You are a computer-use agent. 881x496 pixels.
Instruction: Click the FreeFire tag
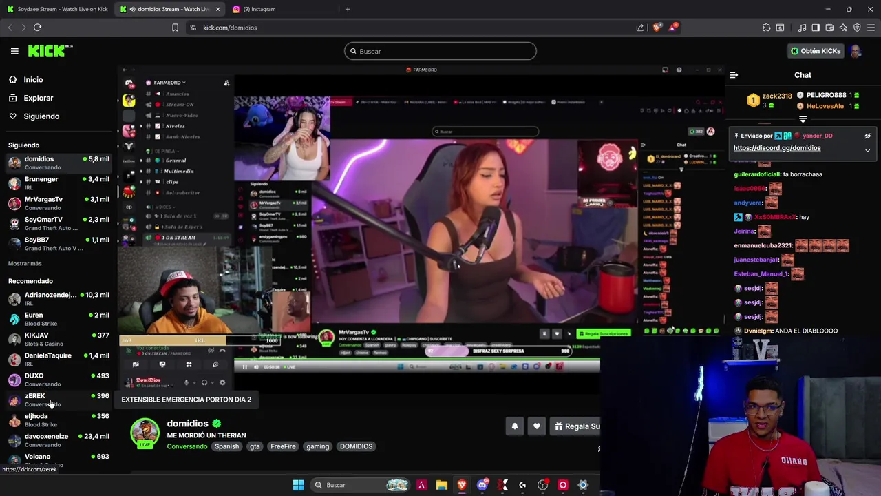pos(283,446)
